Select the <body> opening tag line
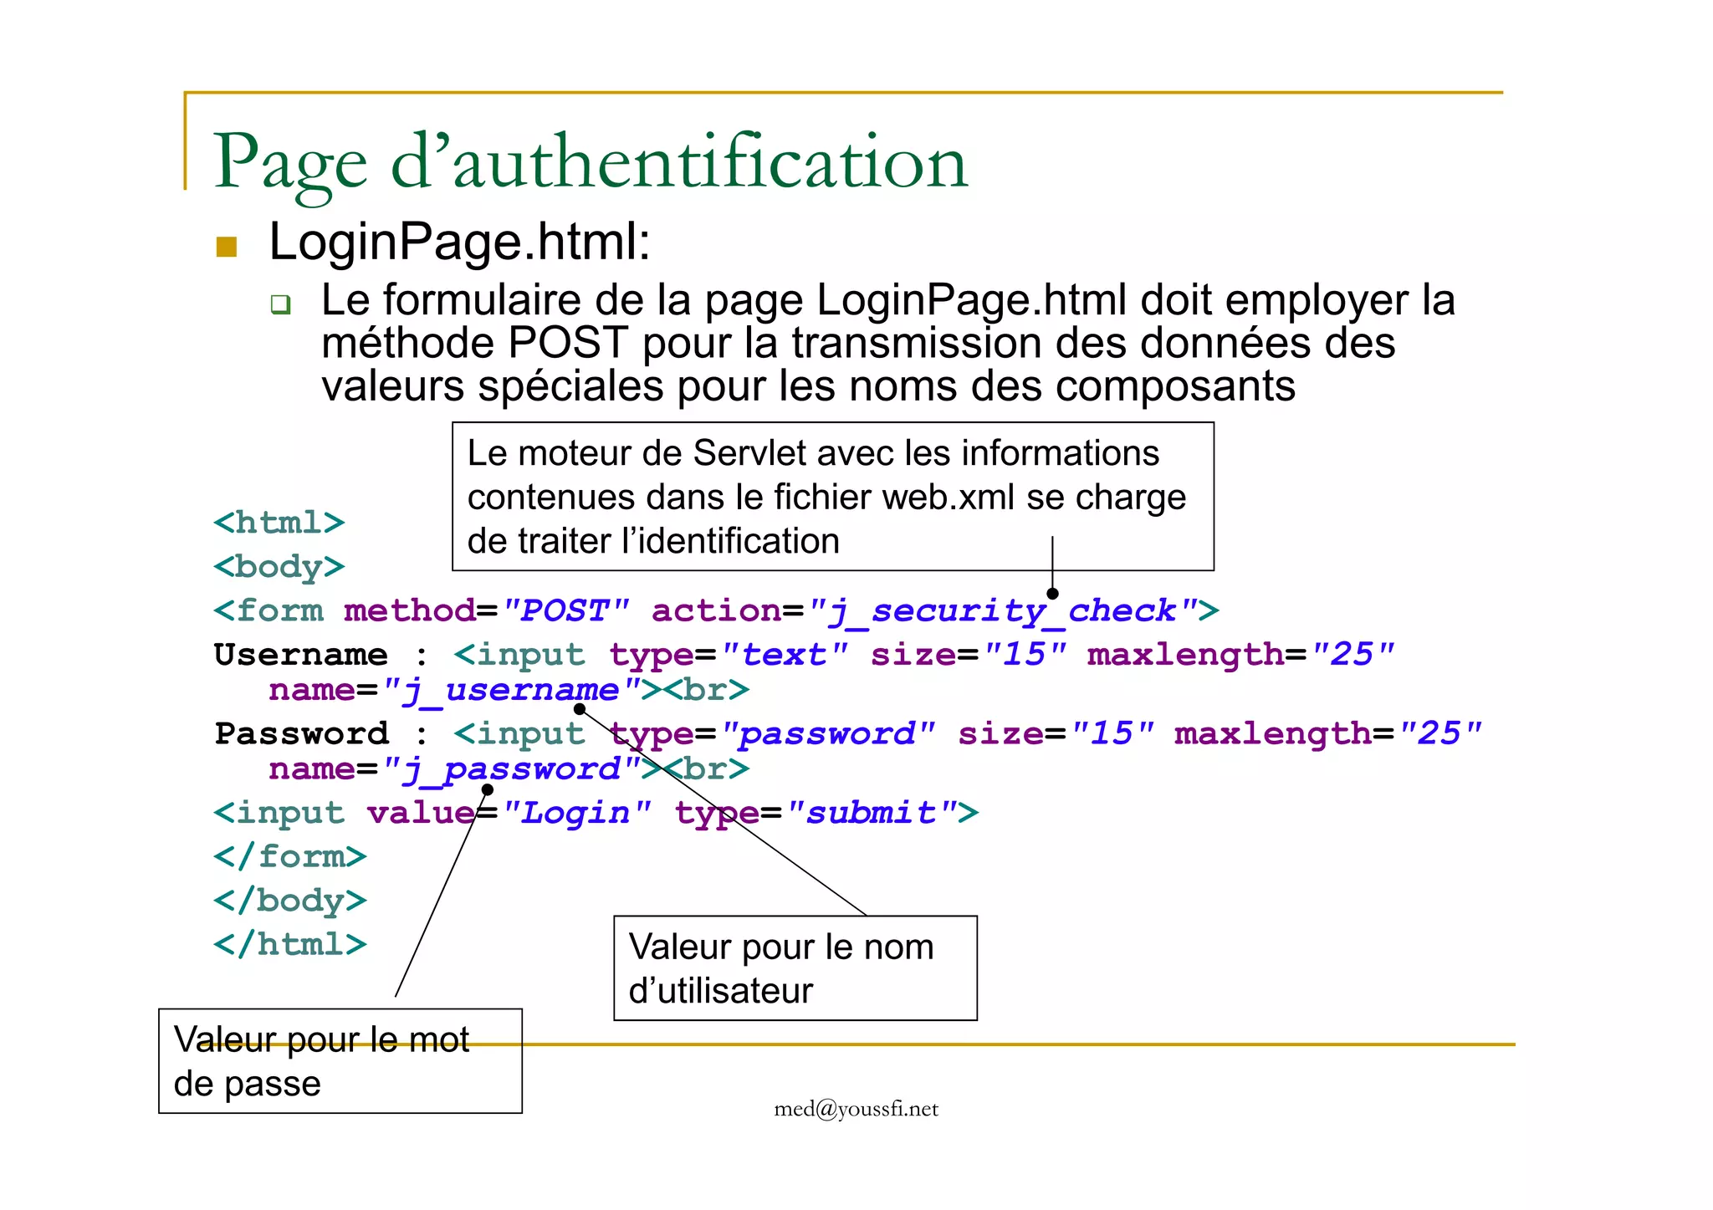Image resolution: width=1713 pixels, height=1210 pixels. (279, 567)
